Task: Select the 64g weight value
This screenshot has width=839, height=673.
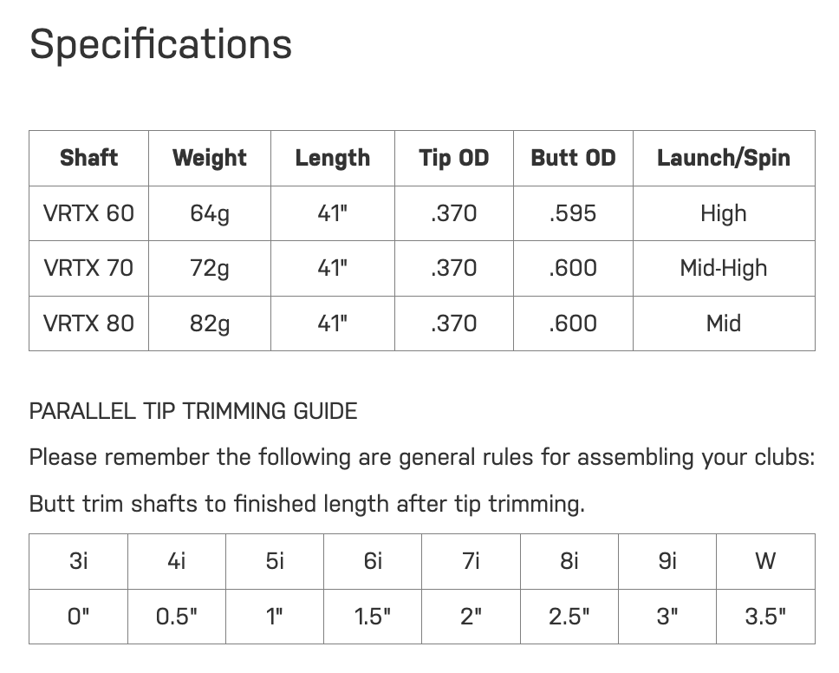Action: 210,213
